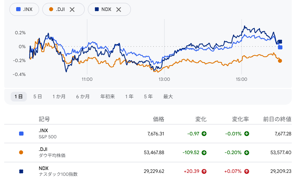Open the NDX ナスダック100指数 row

coord(148,171)
